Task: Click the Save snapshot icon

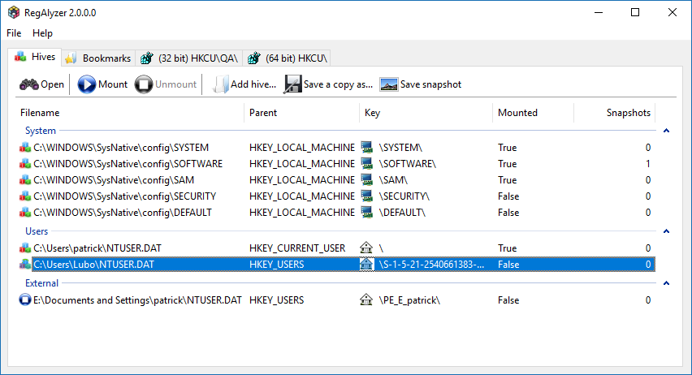Action: [388, 84]
